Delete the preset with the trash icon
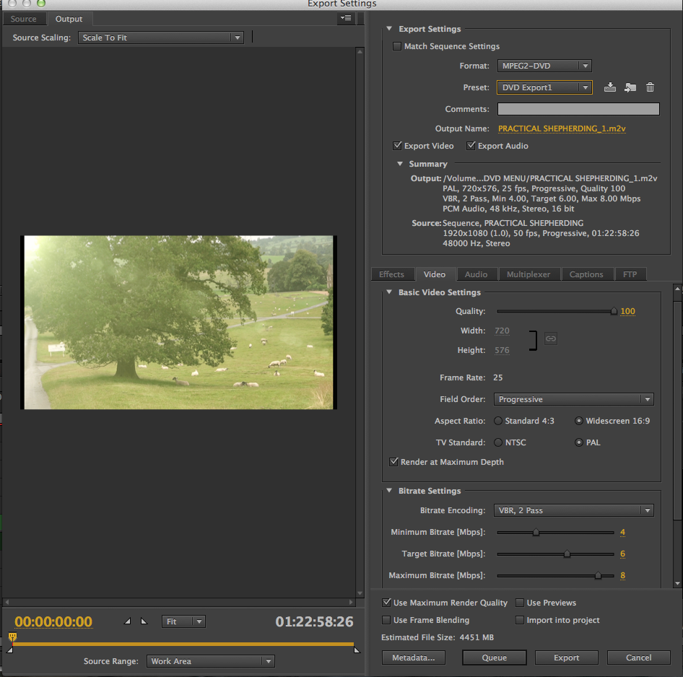Screen dimensions: 683x677 650,87
